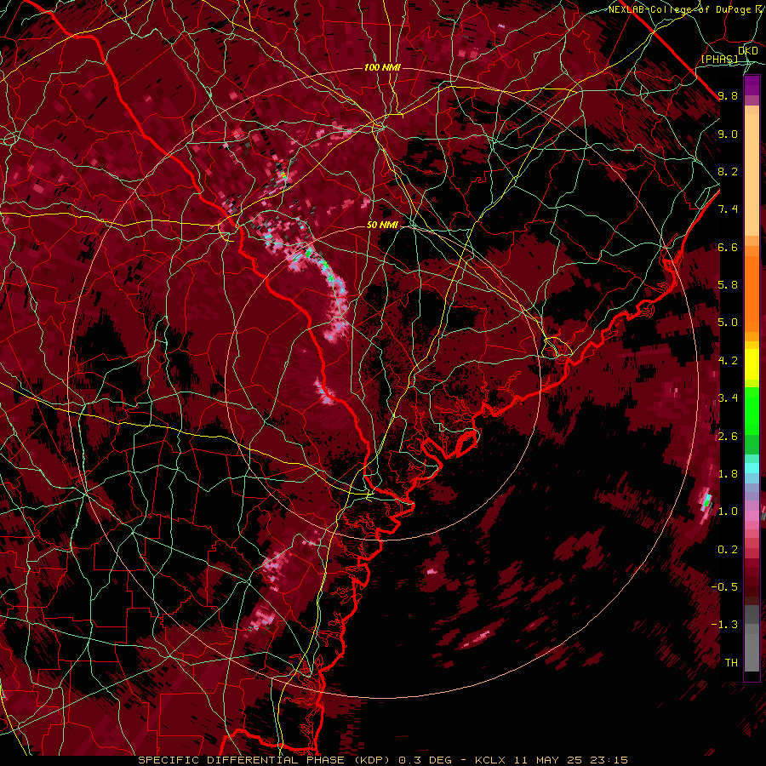
Task: Click the 11 MAY 25 date in footer
Action: 546,760
